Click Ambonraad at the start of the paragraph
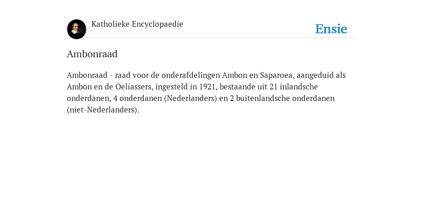The height and width of the screenshot is (211, 422). (x=87, y=75)
